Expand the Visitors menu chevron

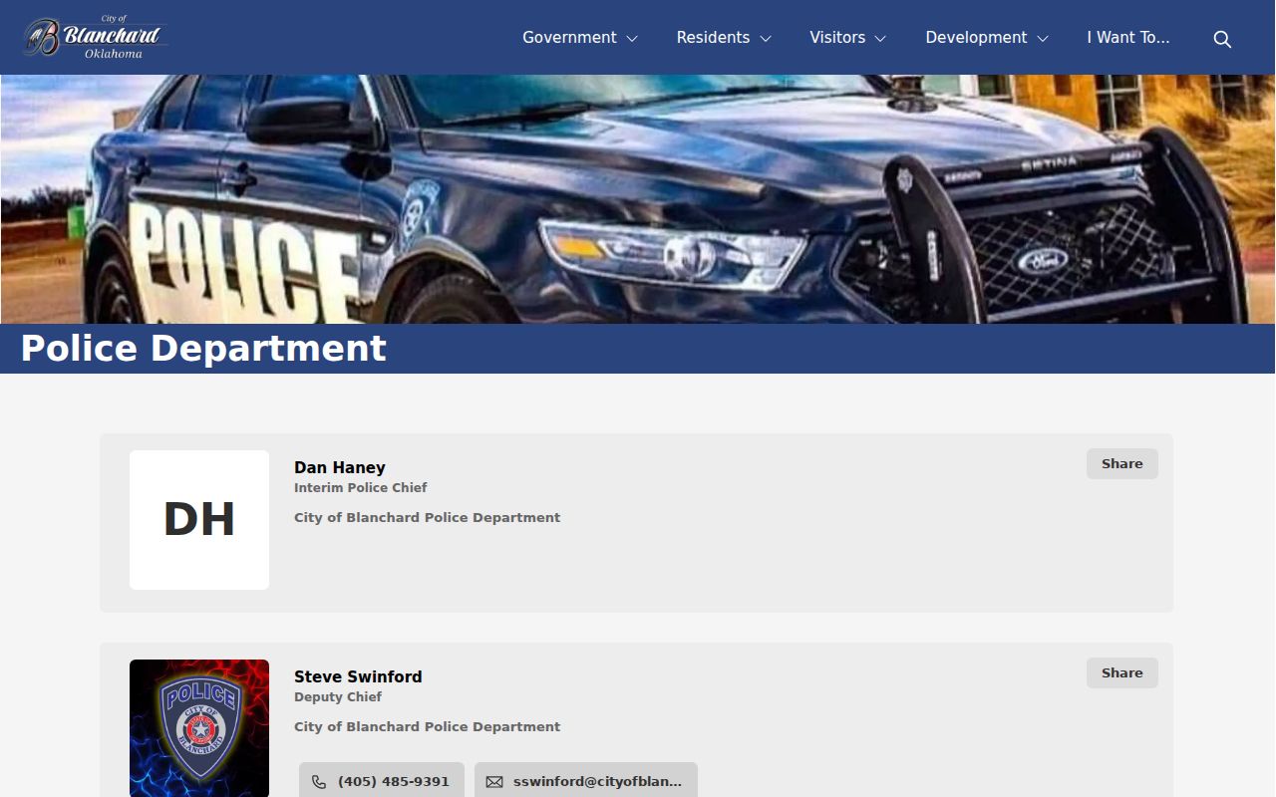880,39
